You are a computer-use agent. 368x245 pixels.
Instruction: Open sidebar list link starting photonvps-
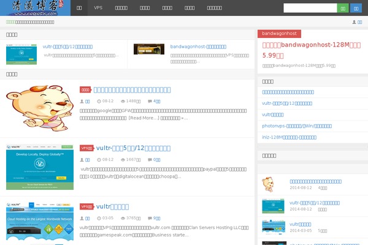coord(297,126)
